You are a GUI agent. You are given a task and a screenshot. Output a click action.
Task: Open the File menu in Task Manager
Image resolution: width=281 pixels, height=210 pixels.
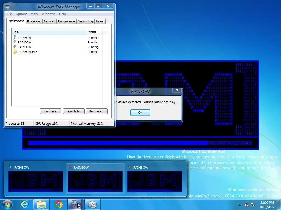[x=9, y=14]
